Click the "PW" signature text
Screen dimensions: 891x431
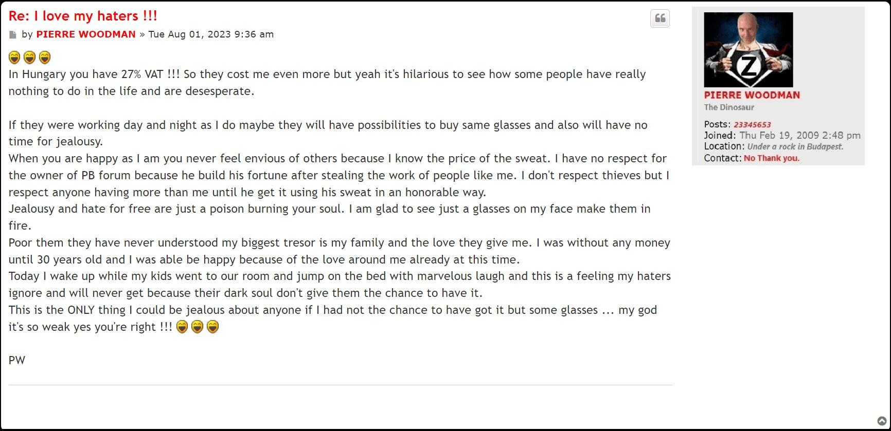(17, 361)
